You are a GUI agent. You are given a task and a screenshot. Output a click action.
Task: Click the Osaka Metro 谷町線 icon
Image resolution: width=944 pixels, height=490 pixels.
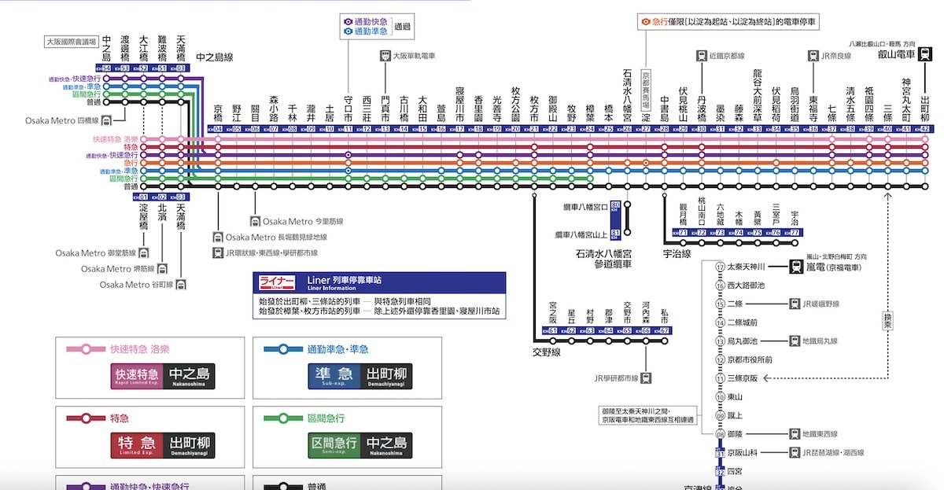pos(181,285)
